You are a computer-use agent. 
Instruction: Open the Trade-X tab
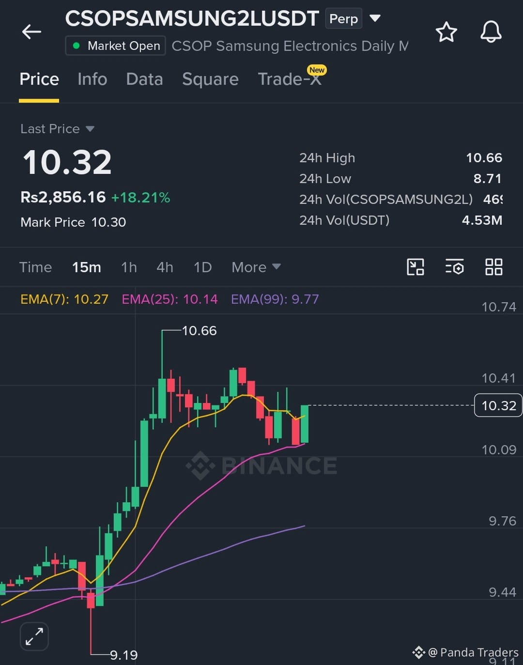click(290, 79)
